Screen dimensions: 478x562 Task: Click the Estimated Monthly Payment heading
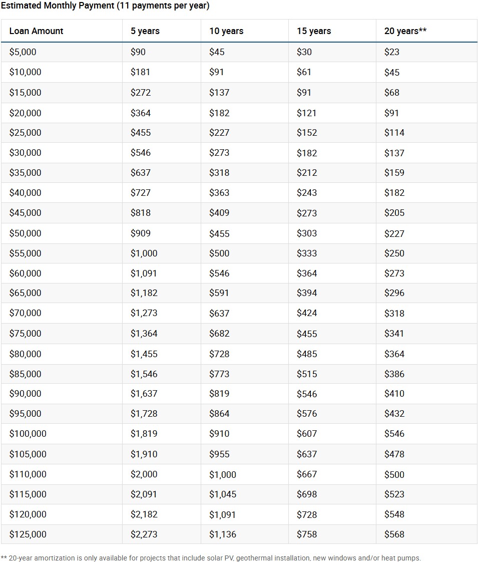click(105, 6)
